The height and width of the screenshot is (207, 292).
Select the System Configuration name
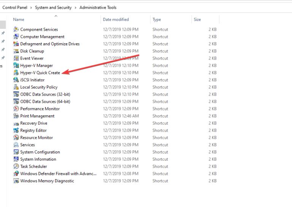click(x=40, y=152)
